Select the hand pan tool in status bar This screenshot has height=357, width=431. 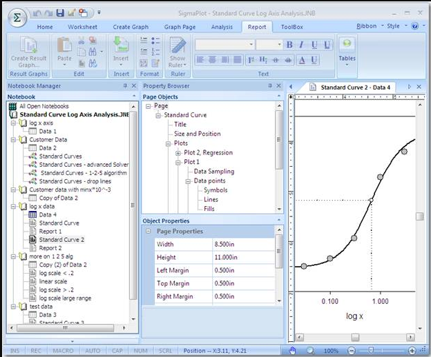292,350
